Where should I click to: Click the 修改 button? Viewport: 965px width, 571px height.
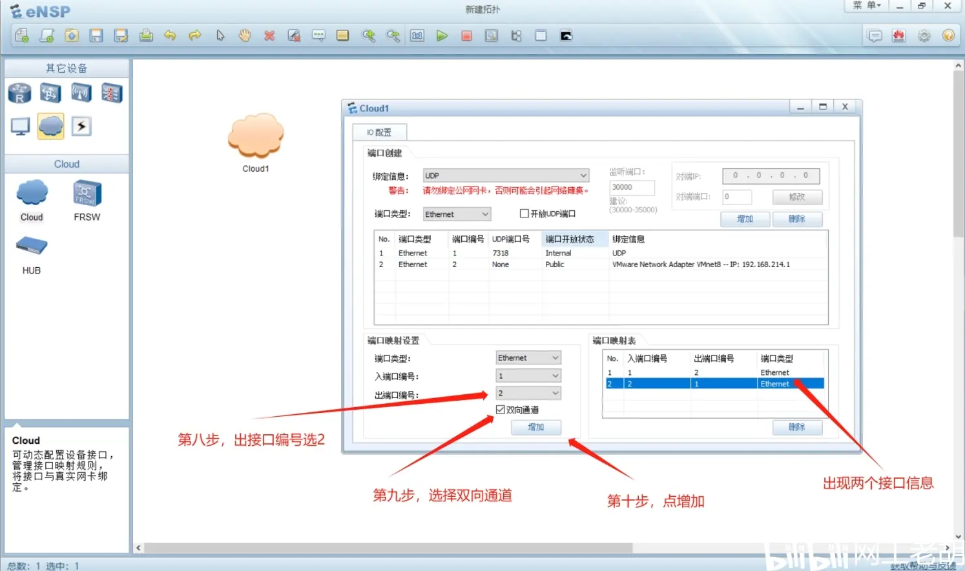pos(797,197)
